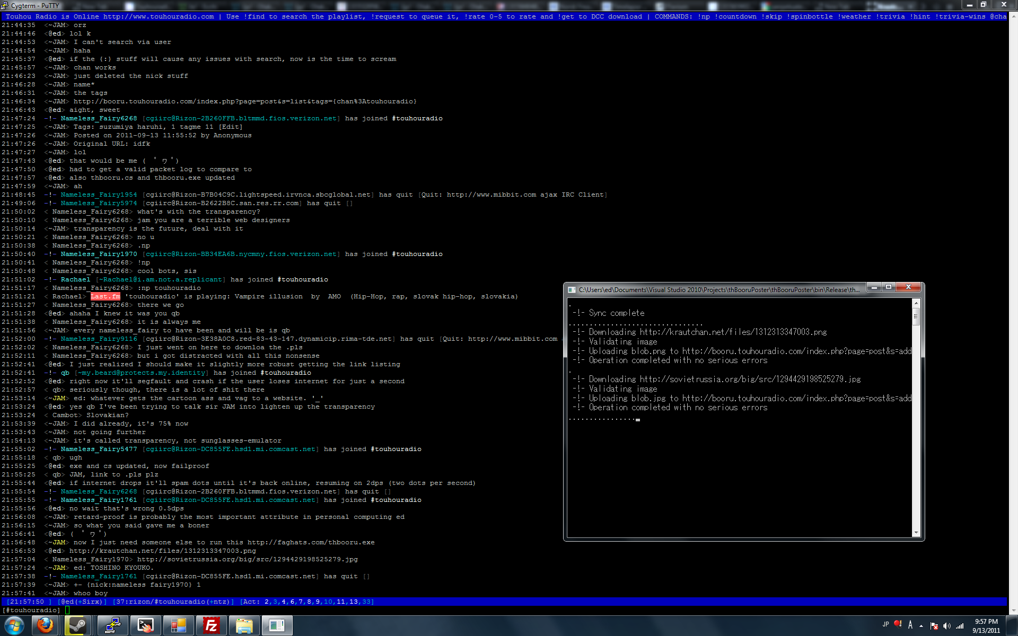Image resolution: width=1018 pixels, height=636 pixels.
Task: Open Action Center flag icon in tray
Action: (934, 626)
